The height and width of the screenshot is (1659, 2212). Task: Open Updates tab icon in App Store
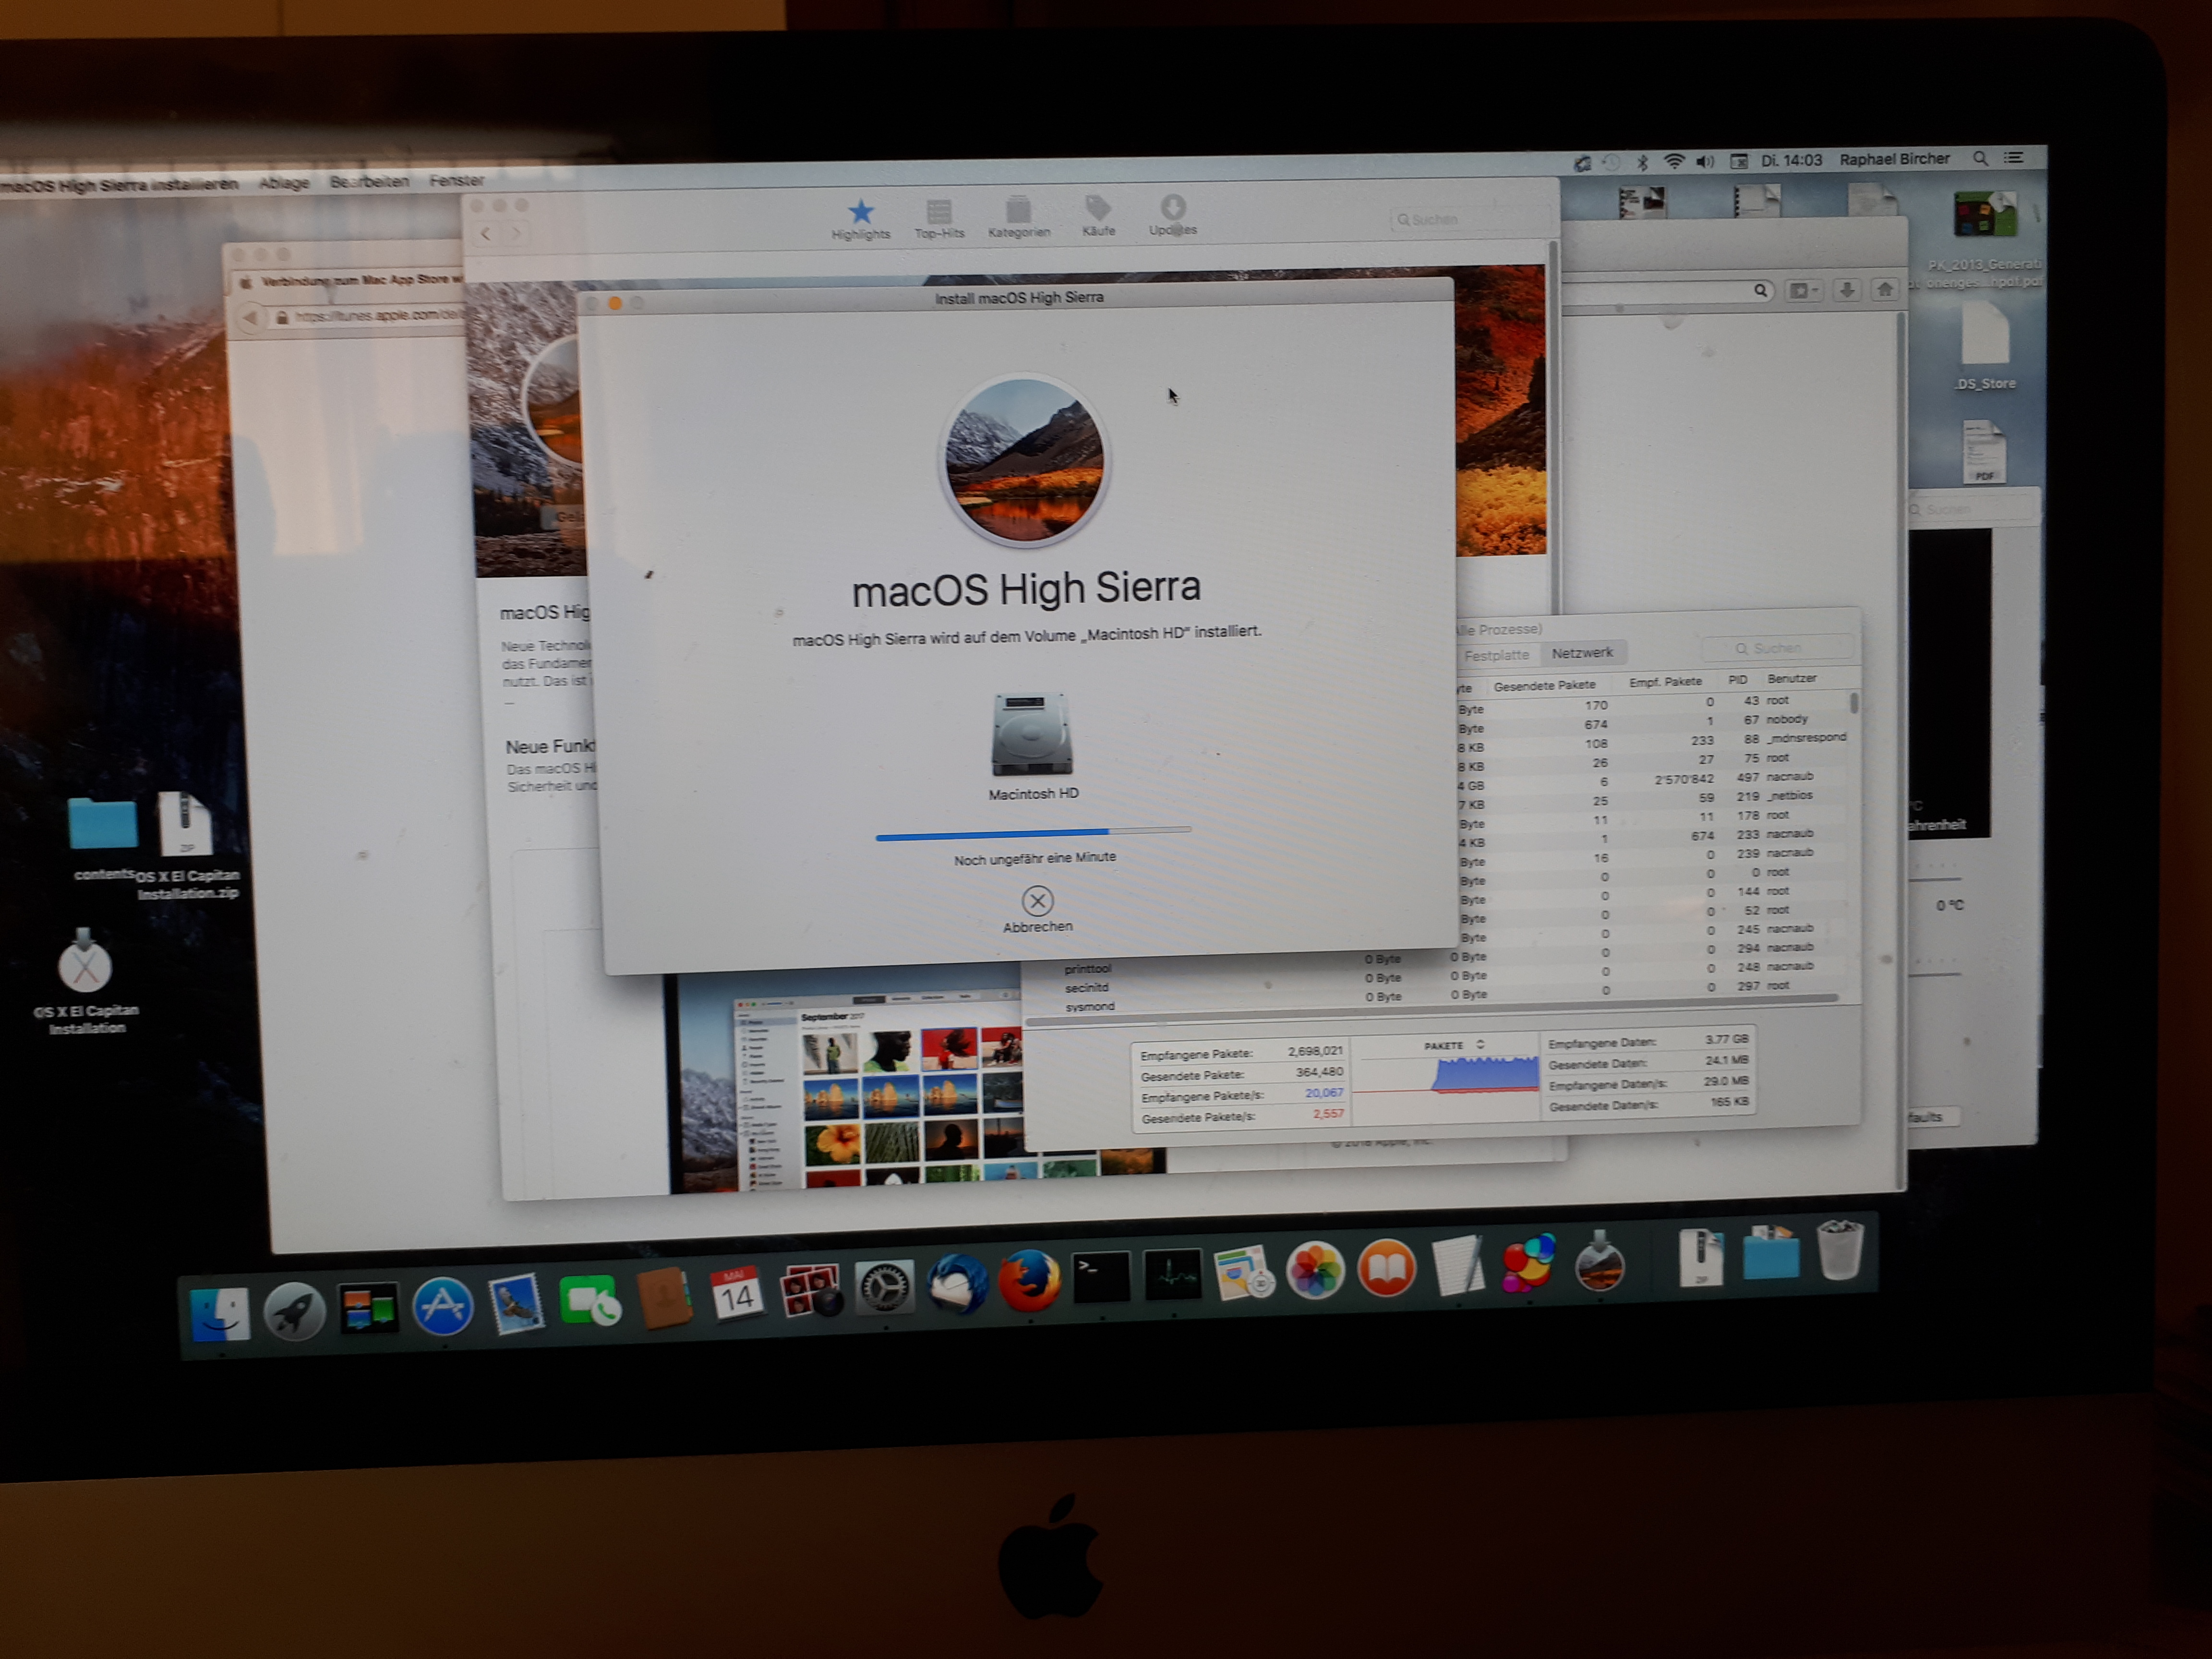[x=1173, y=208]
